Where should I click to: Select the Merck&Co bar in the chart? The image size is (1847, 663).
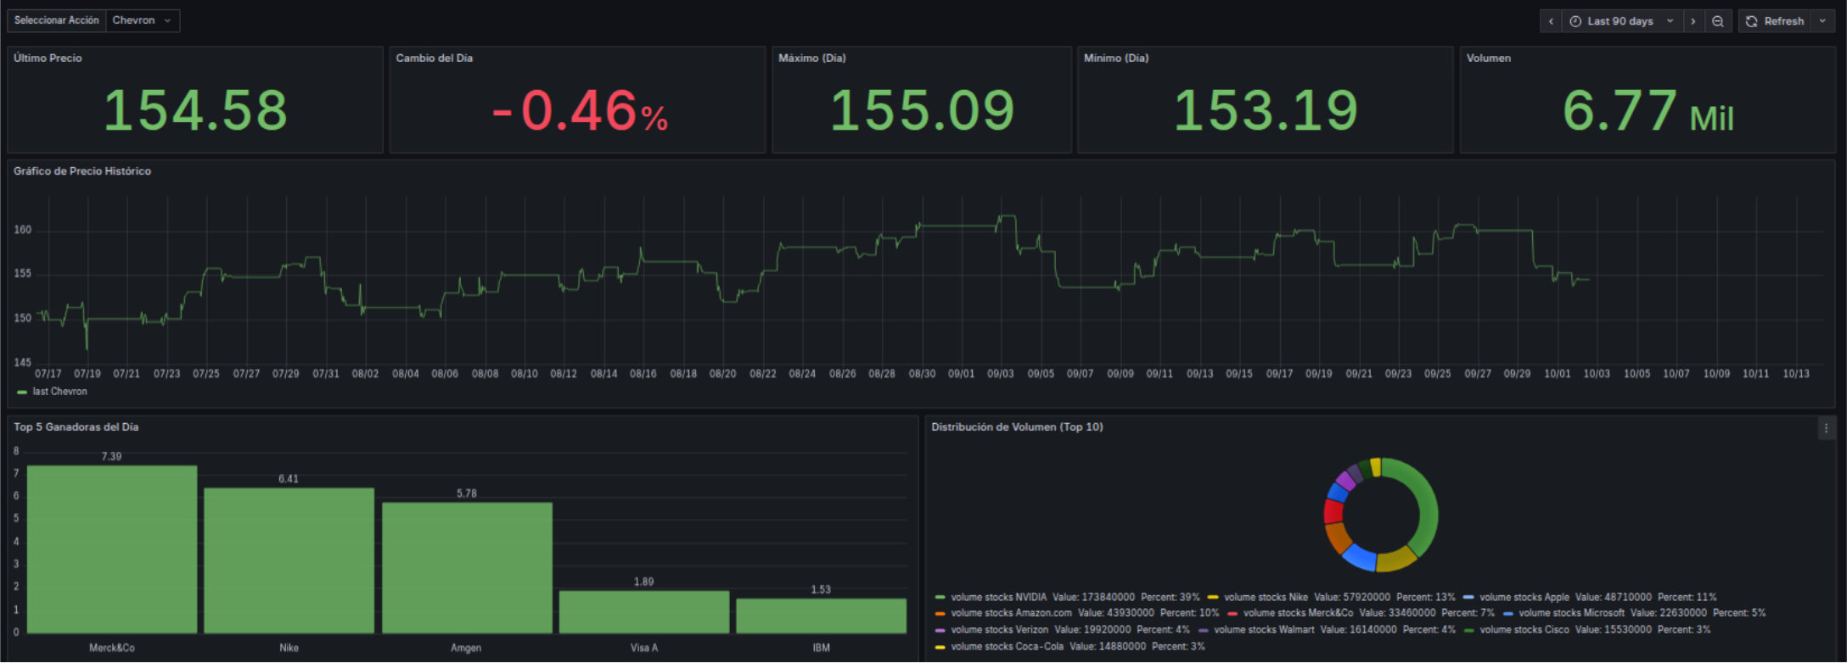click(112, 549)
